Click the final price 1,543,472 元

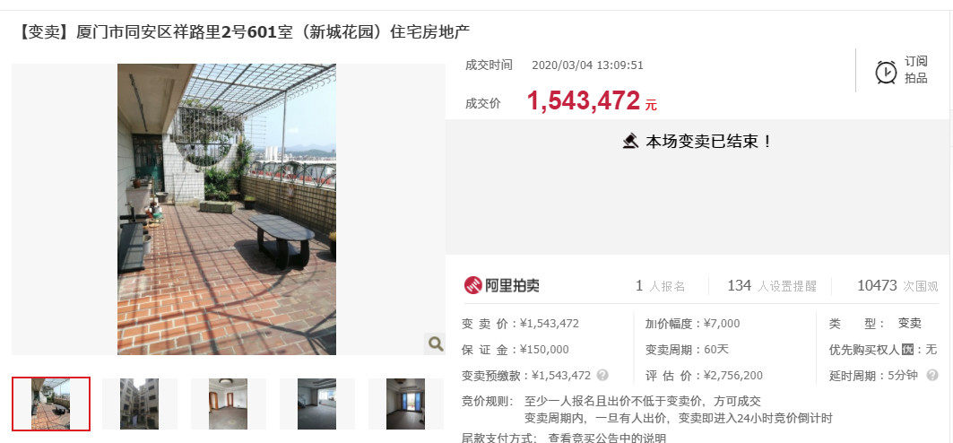coord(592,101)
